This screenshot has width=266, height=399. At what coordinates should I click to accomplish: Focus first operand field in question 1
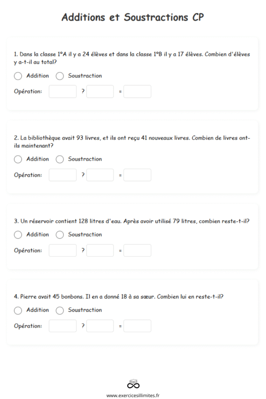click(x=63, y=92)
